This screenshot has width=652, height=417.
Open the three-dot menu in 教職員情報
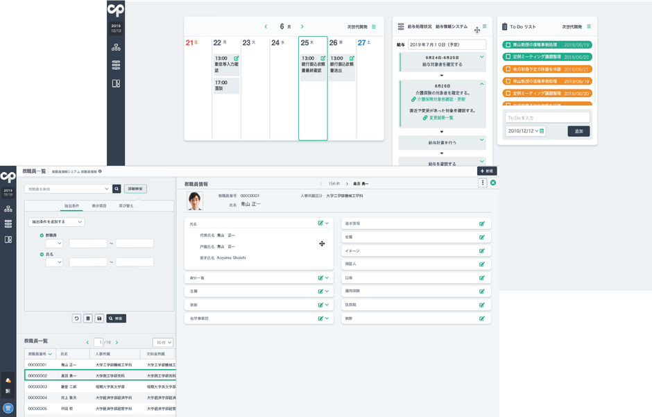[x=482, y=183]
